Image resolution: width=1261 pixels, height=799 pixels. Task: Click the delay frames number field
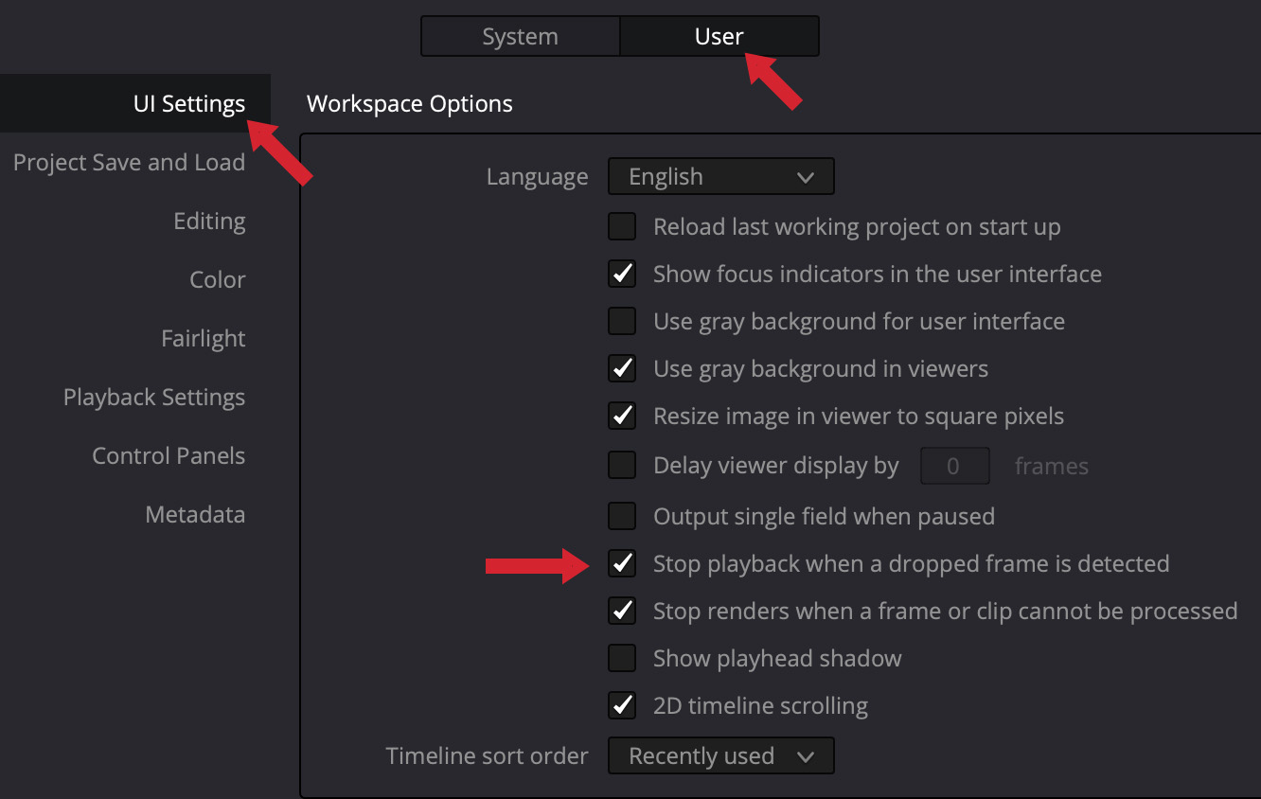954,466
